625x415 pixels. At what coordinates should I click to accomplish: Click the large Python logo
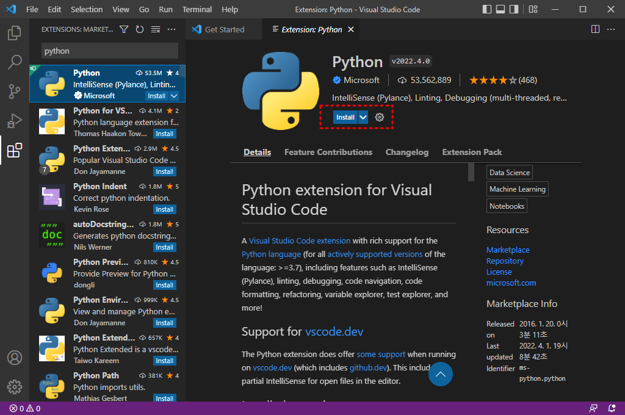point(281,90)
